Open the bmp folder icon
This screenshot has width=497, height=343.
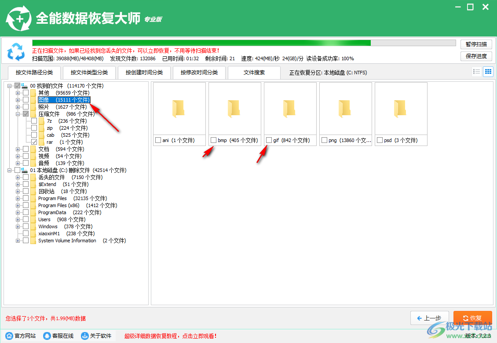click(234, 109)
